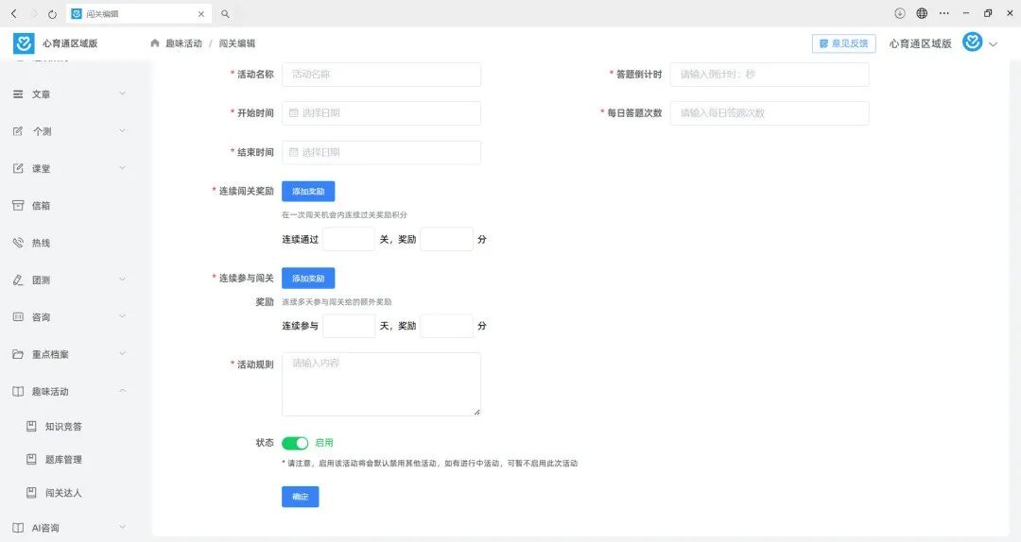1021x542 pixels.
Task: Click 添加奖励 for 连续参与闯关
Action: (x=308, y=279)
